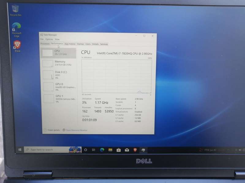
Task: Minimize the Task Manager window
Action: pos(136,36)
